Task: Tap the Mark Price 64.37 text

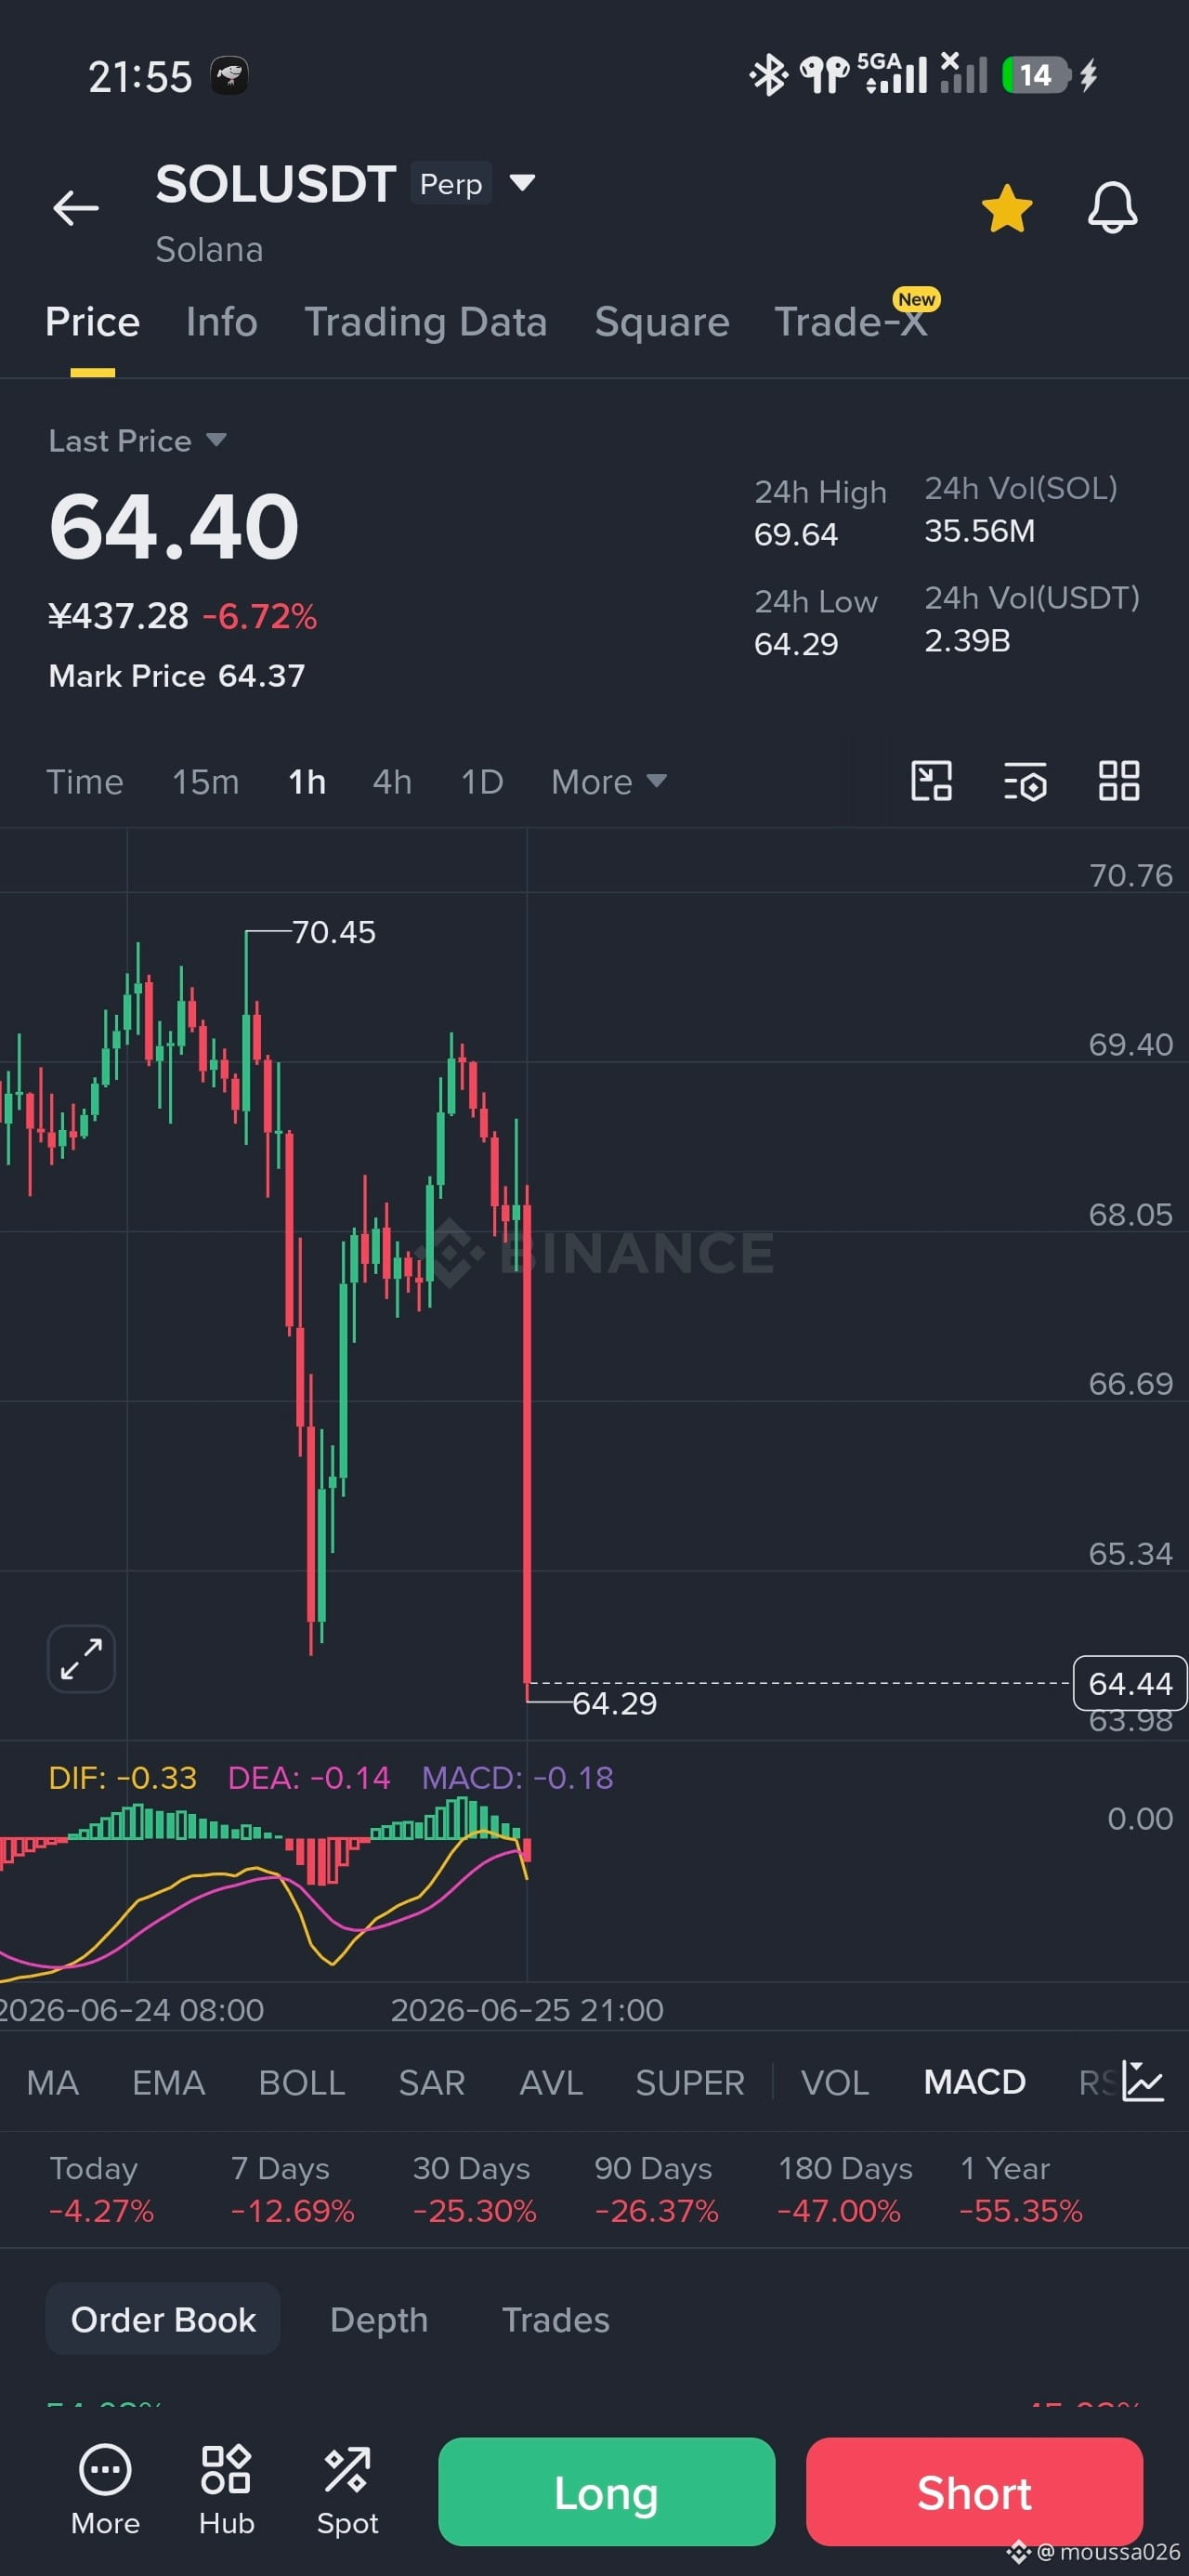Action: [x=177, y=676]
